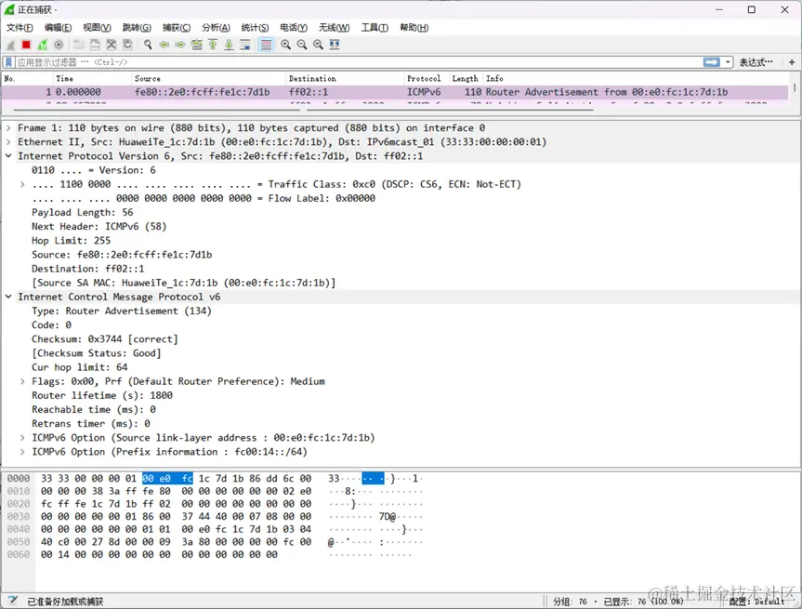Reset text size to normal
This screenshot has width=802, height=609.
pyautogui.click(x=318, y=45)
